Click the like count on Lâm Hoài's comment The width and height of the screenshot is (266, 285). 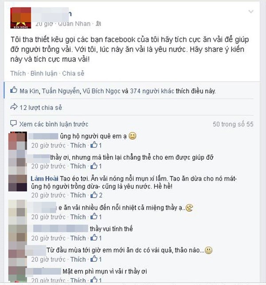96,195
